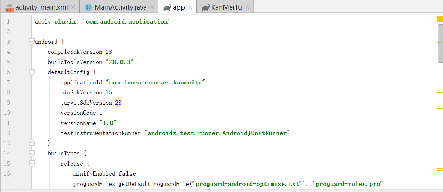Close the activity_main.xml tab
443x192 pixels.
[x=73, y=7]
